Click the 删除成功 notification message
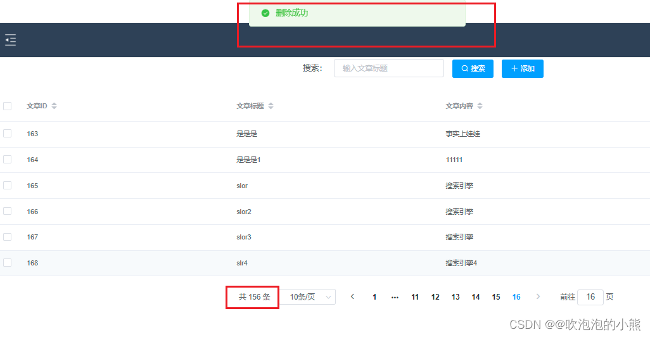The width and height of the screenshot is (650, 337). click(292, 13)
